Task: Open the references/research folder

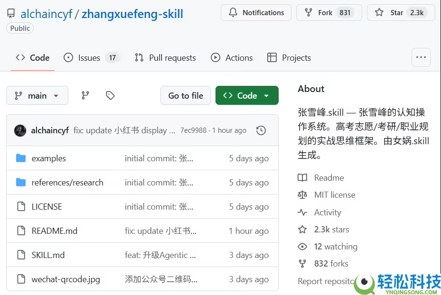Action: pos(67,183)
